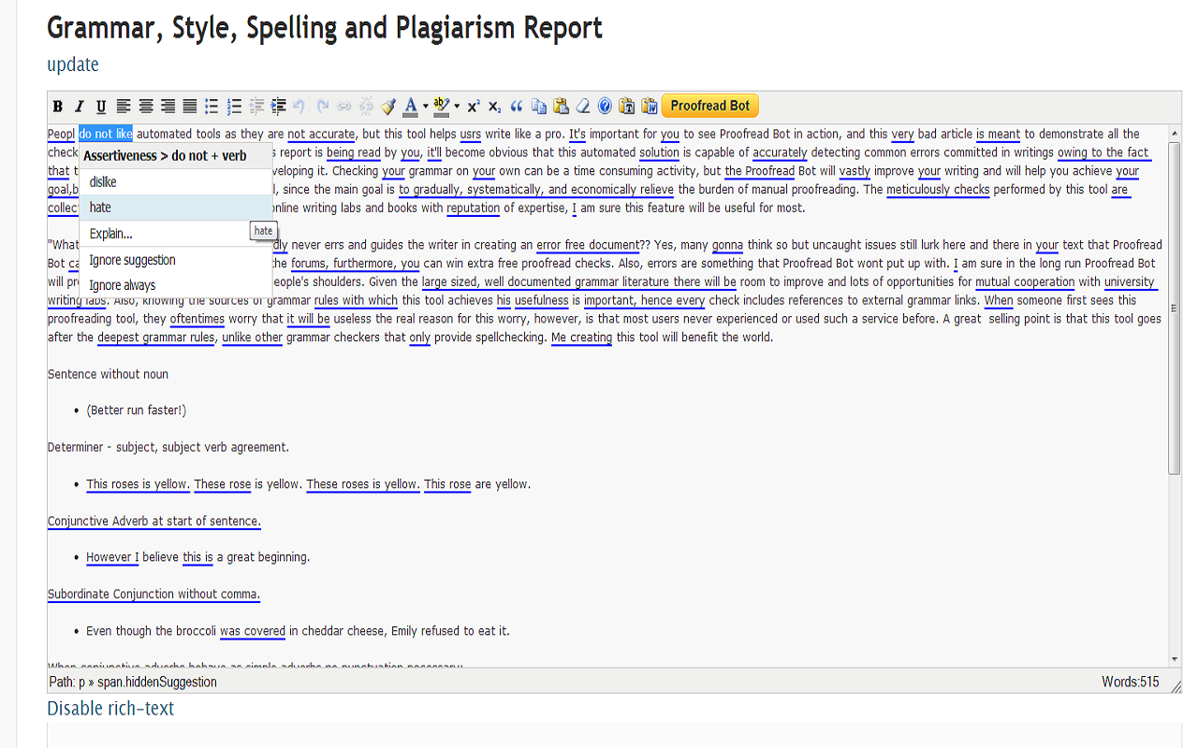The image size is (1198, 748).
Task: Pick a text color with the A icon
Action: [x=412, y=106]
